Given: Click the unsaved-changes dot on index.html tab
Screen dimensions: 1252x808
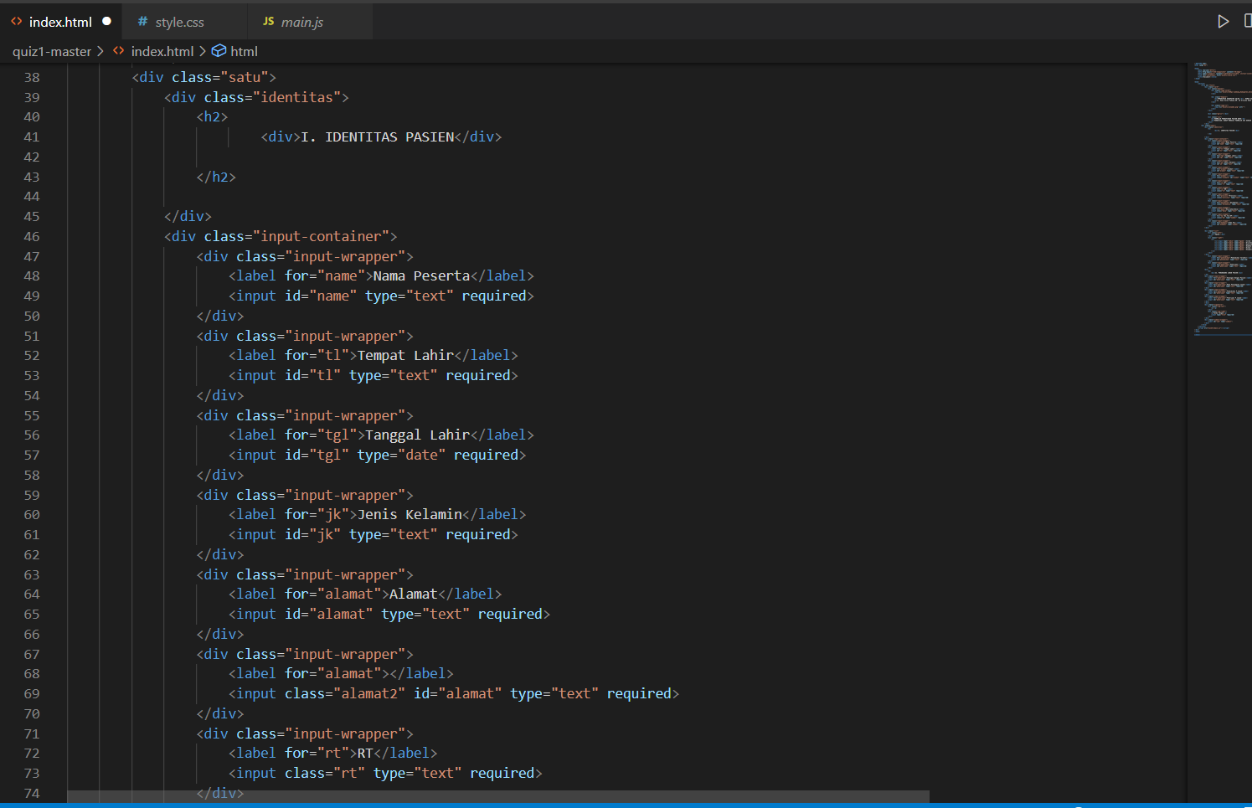Looking at the screenshot, I should (106, 22).
